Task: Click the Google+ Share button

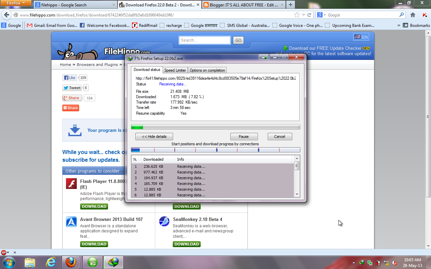Action: tap(72, 98)
